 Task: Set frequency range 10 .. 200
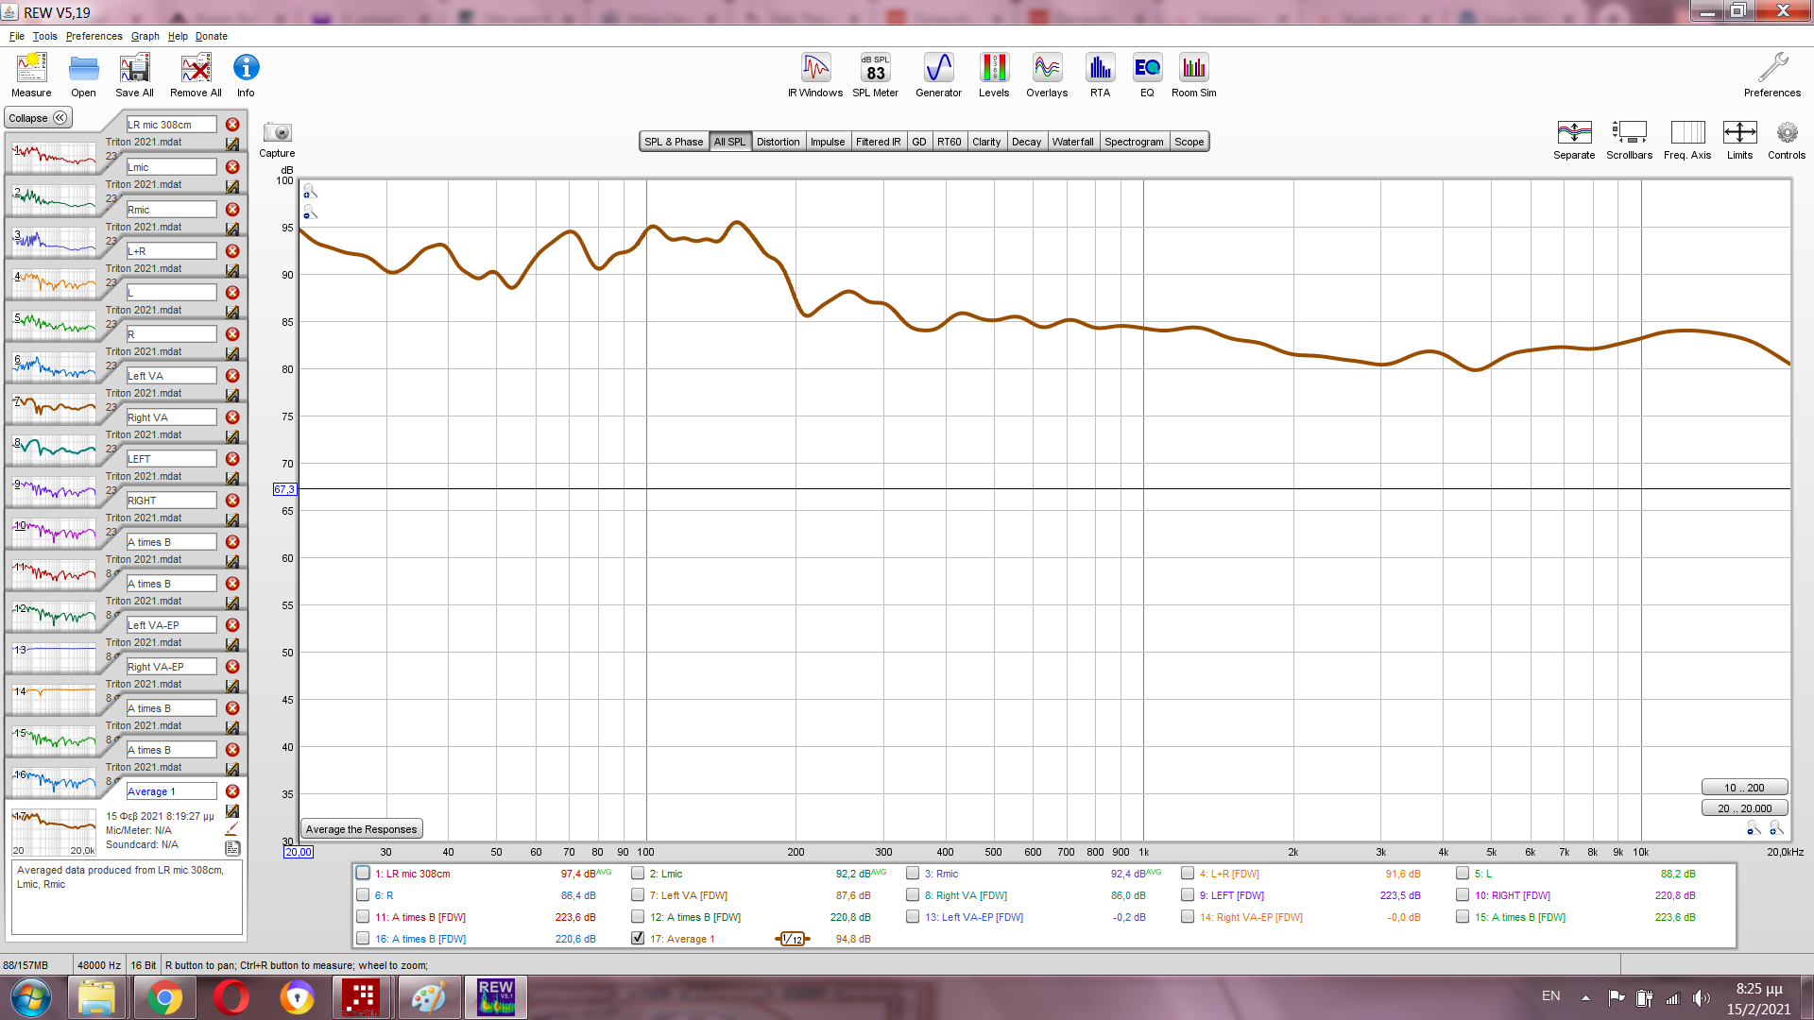point(1744,788)
